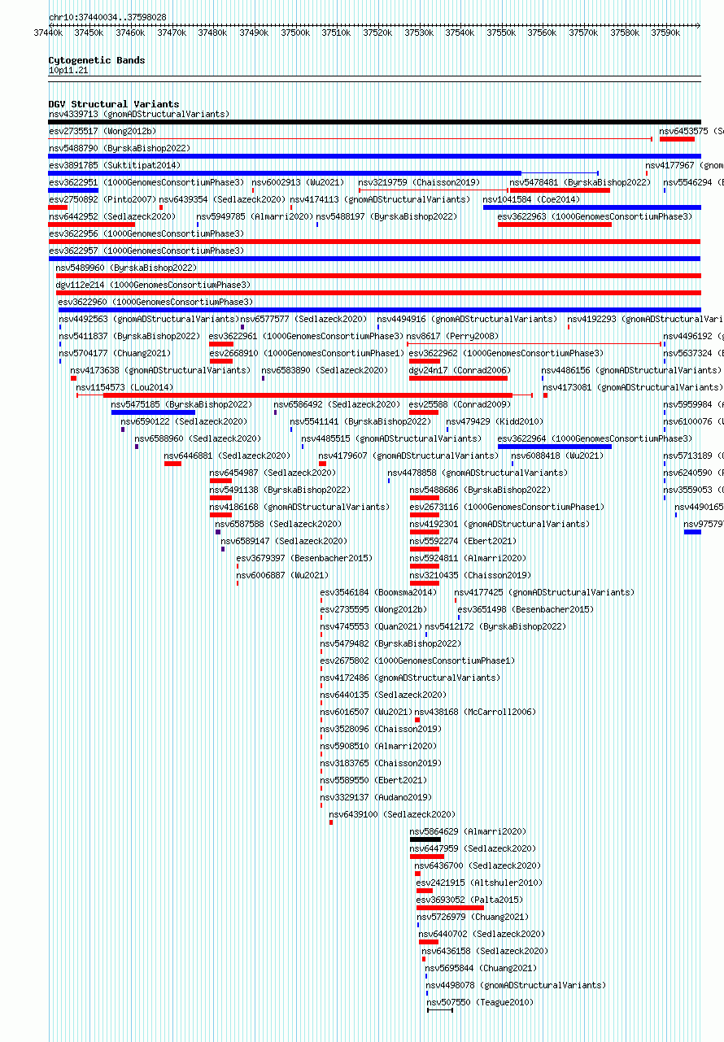
Task: Click nsv507550 (Teague2010) label
Action: pyautogui.click(x=480, y=1002)
